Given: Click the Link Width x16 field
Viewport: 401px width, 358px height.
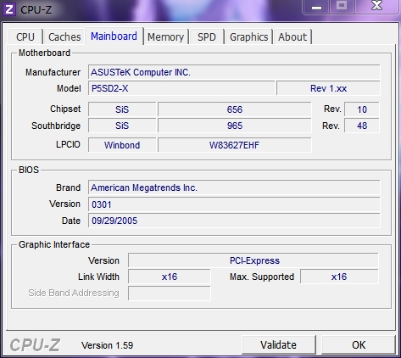Looking at the screenshot, I should [170, 277].
